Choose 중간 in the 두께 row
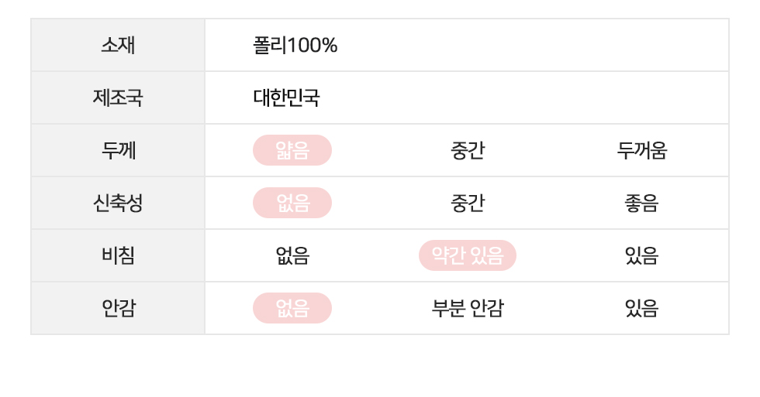 468,150
